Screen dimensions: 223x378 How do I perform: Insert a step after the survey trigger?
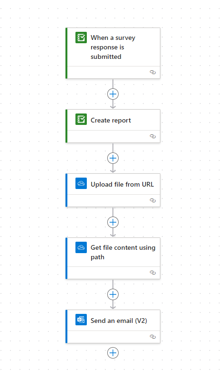coord(113,94)
